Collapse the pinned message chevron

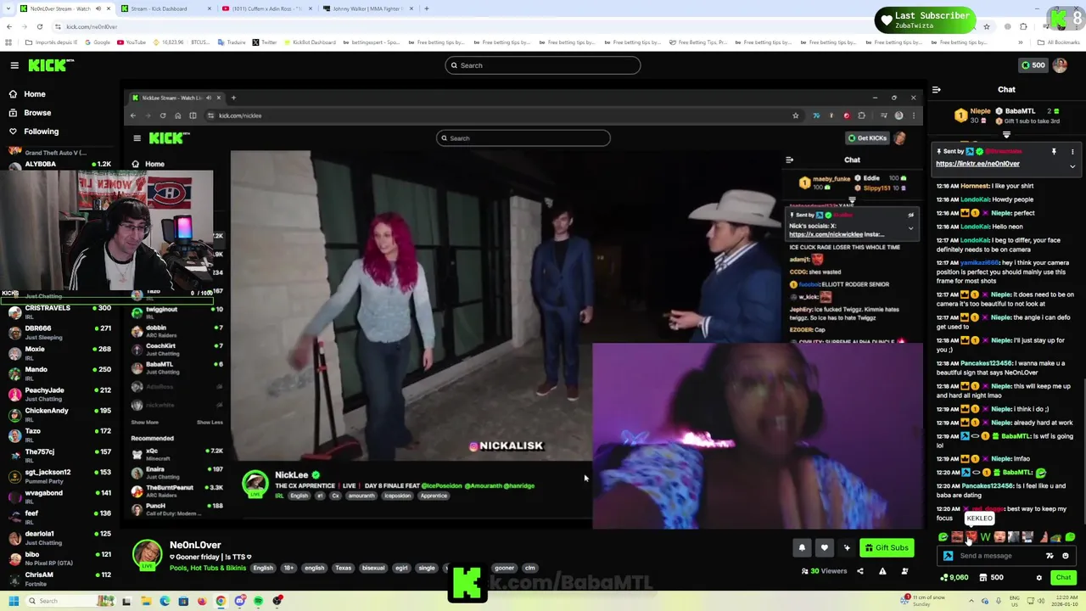click(1072, 166)
